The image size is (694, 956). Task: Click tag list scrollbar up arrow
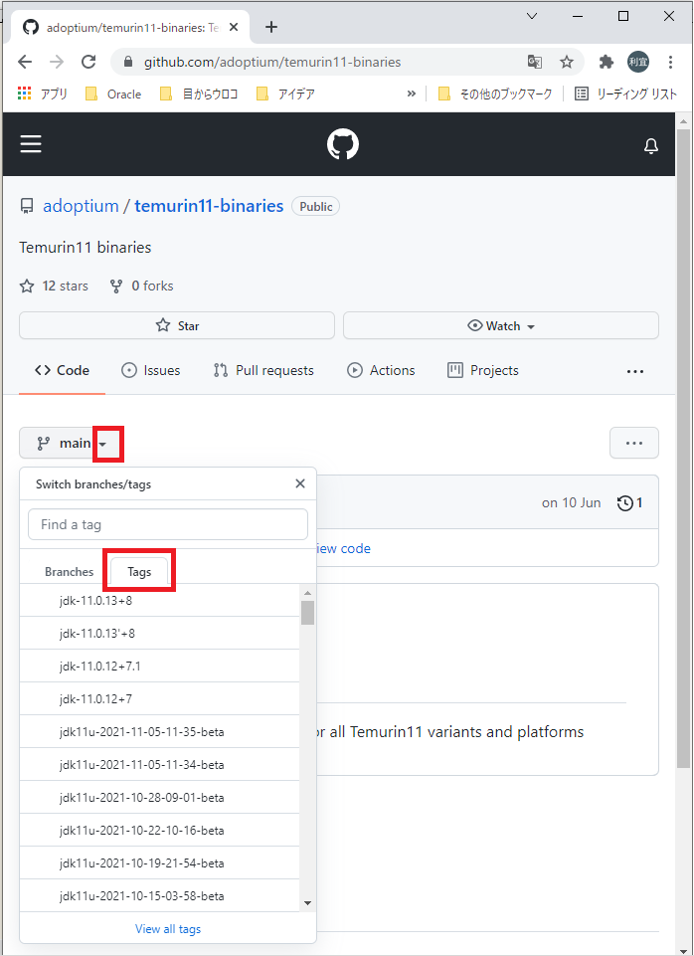307,592
